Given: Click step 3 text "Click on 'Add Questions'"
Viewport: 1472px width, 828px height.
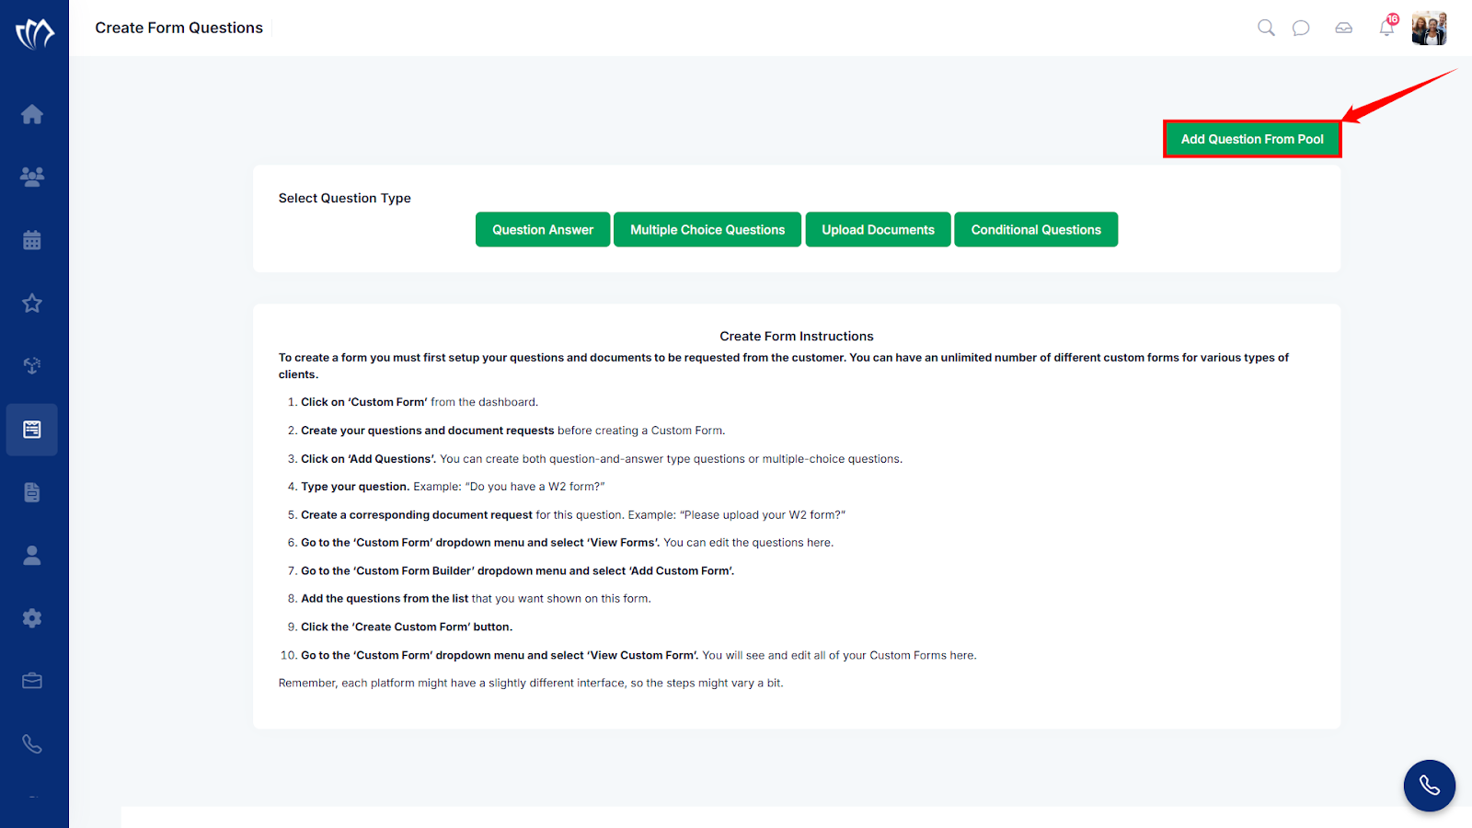Looking at the screenshot, I should pyautogui.click(x=369, y=458).
